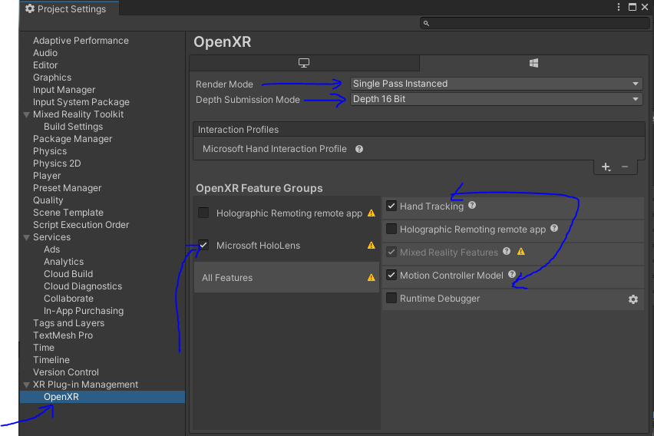Open Audio settings
Image resolution: width=654 pixels, height=436 pixels.
pyautogui.click(x=45, y=53)
